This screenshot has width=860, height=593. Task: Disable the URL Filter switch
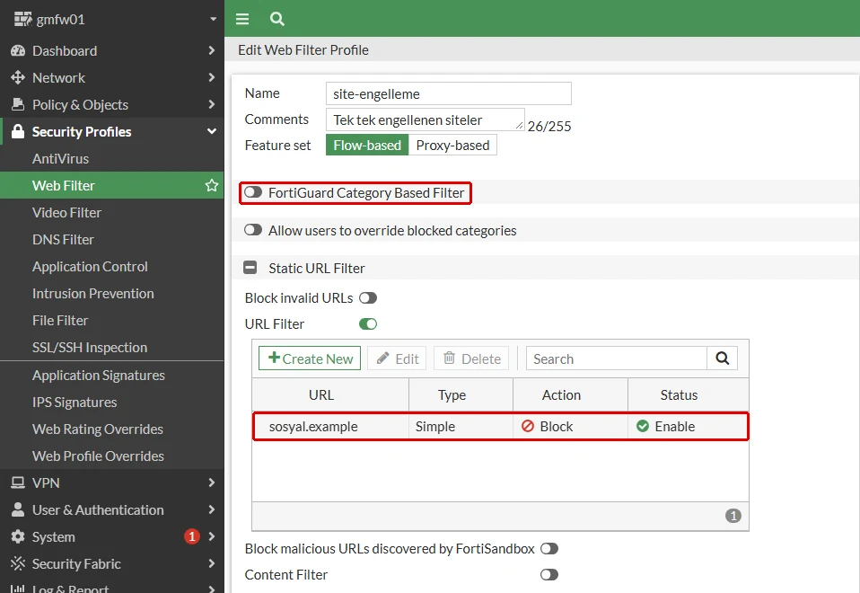(368, 324)
